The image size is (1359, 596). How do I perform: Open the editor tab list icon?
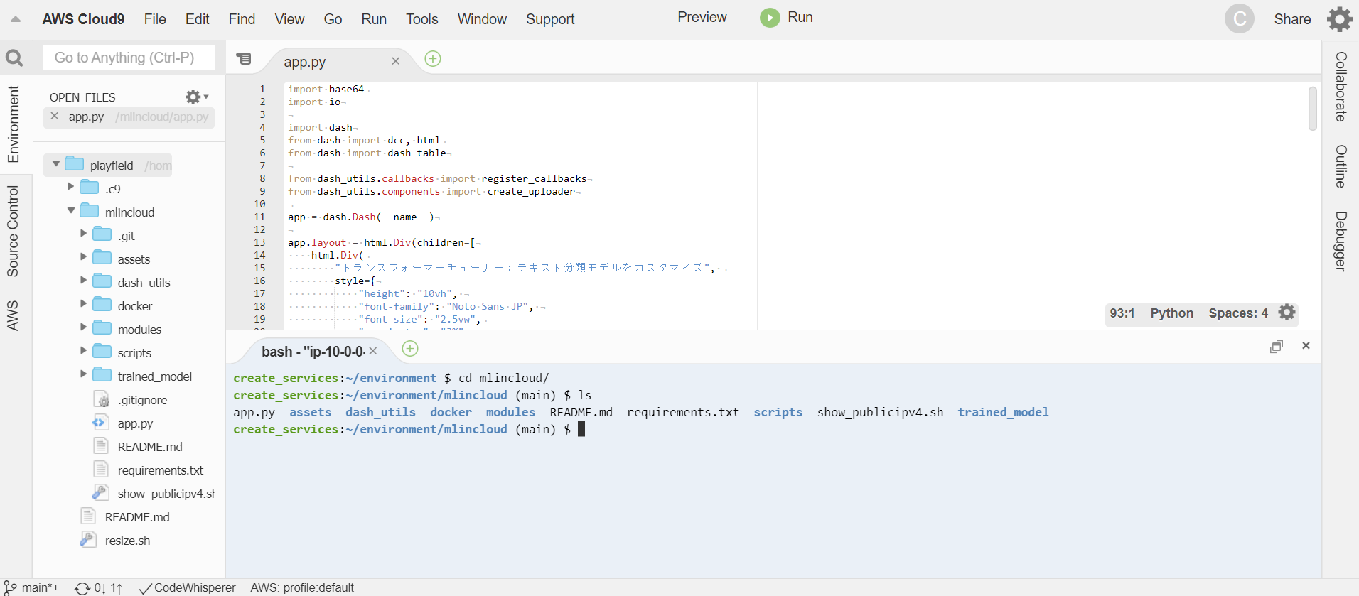(x=244, y=59)
